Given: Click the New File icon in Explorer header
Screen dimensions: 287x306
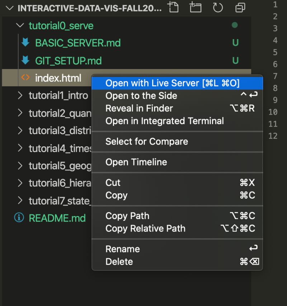Looking at the screenshot, I should pos(173,7).
